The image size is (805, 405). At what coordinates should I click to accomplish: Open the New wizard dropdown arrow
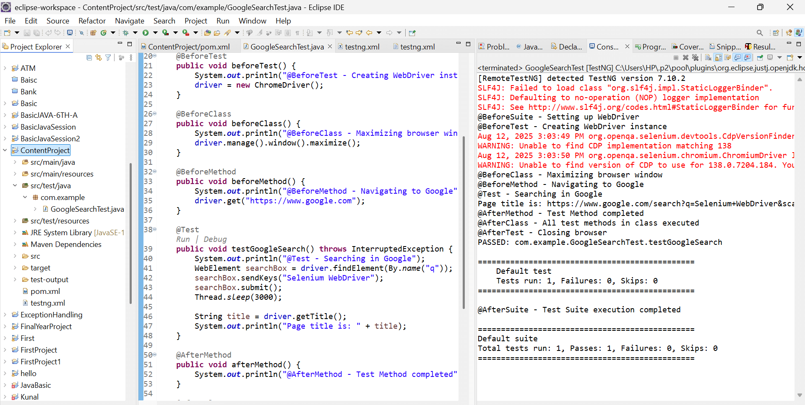click(17, 33)
